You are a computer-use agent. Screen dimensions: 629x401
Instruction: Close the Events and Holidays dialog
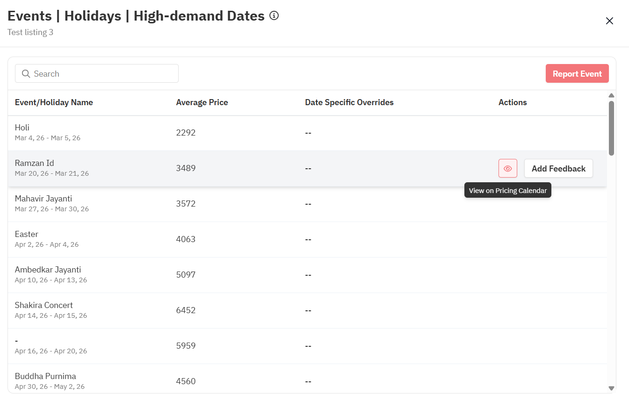(609, 21)
